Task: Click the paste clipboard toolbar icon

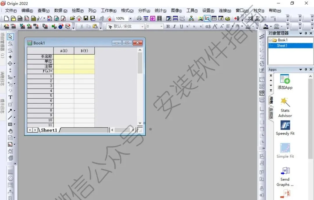Action: pyautogui.click(x=95, y=26)
